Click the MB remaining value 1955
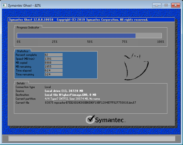Image resolution: width=183 pixels, height=145 pixels. [54, 66]
